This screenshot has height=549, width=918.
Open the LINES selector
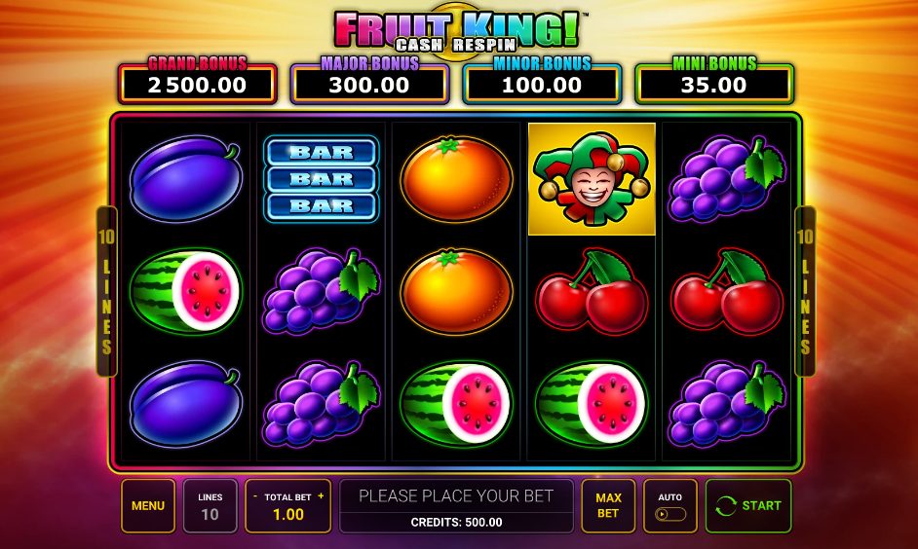[210, 506]
